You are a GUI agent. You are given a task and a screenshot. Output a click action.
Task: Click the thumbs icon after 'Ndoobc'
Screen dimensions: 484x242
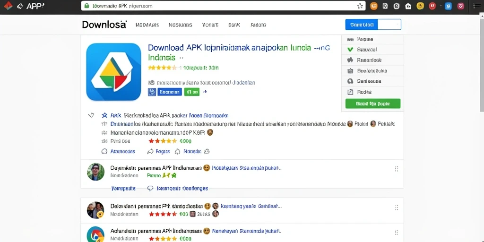click(207, 151)
